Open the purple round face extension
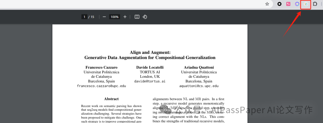 pos(297,4)
